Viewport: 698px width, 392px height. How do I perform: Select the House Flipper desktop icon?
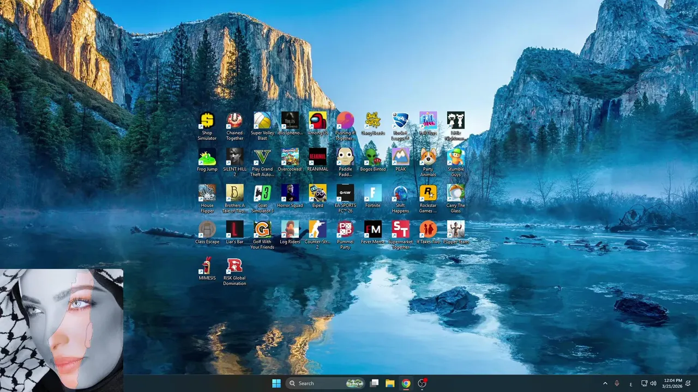207,199
